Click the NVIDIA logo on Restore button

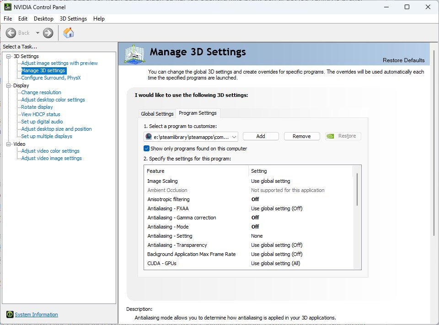click(330, 136)
